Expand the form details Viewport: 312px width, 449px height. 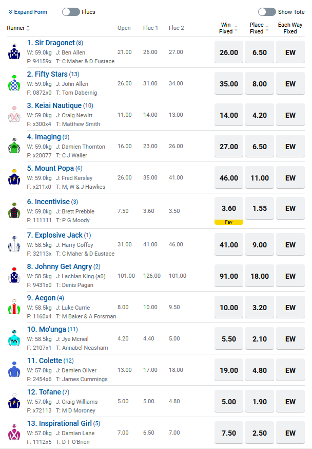28,12
